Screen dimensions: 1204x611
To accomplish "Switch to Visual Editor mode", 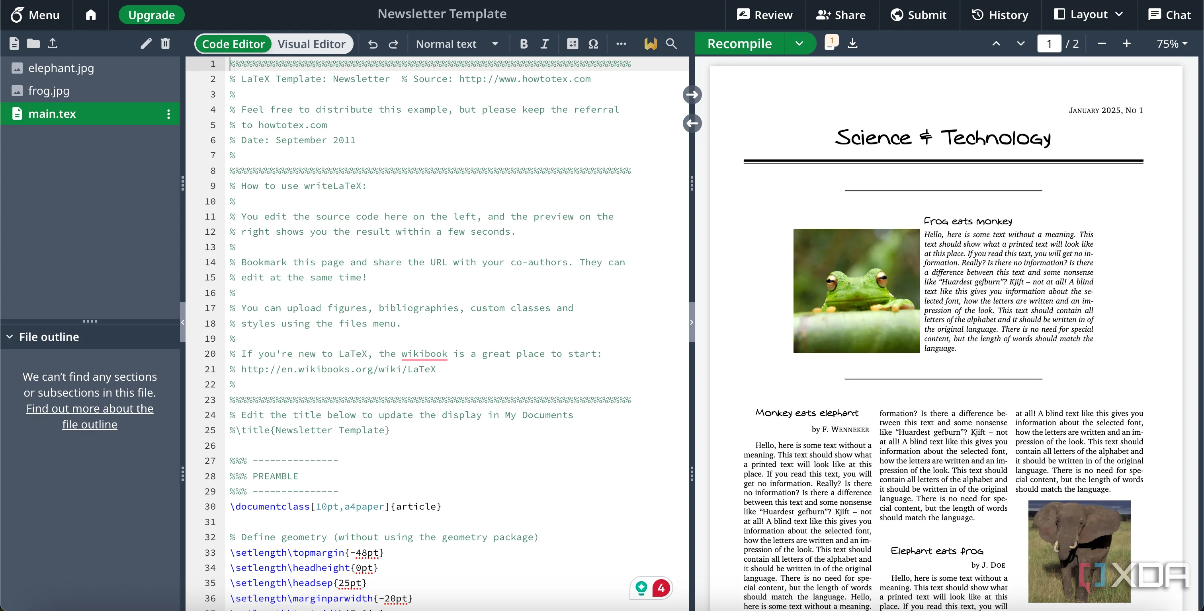I will click(x=312, y=44).
